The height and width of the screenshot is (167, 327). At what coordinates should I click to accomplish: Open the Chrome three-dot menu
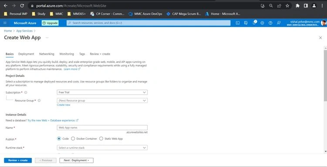[x=322, y=6]
